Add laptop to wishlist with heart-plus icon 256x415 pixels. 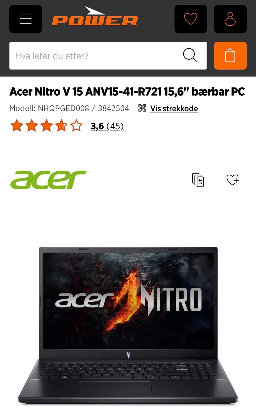(233, 180)
